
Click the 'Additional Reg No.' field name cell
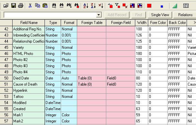[x=29, y=29]
